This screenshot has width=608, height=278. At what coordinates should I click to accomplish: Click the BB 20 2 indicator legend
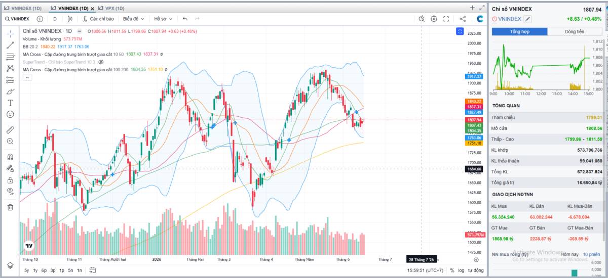pos(30,47)
